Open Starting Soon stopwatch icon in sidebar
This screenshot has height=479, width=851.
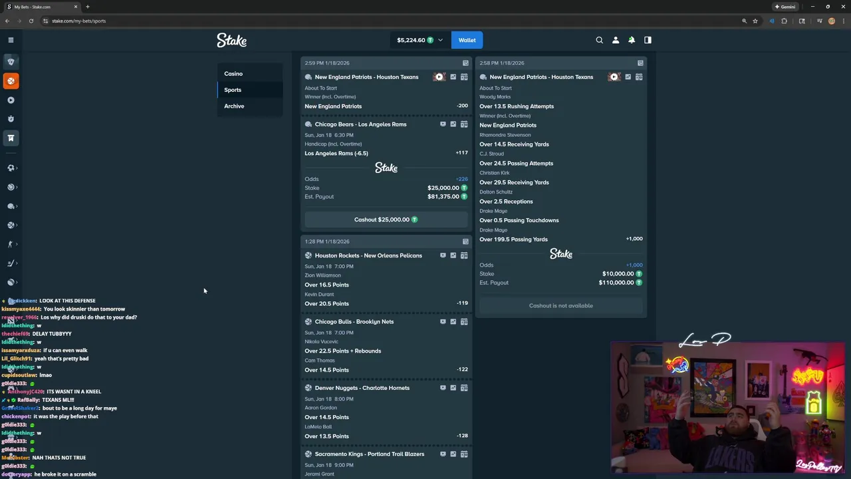(11, 119)
